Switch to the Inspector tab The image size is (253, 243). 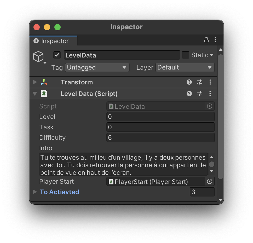pos(53,41)
